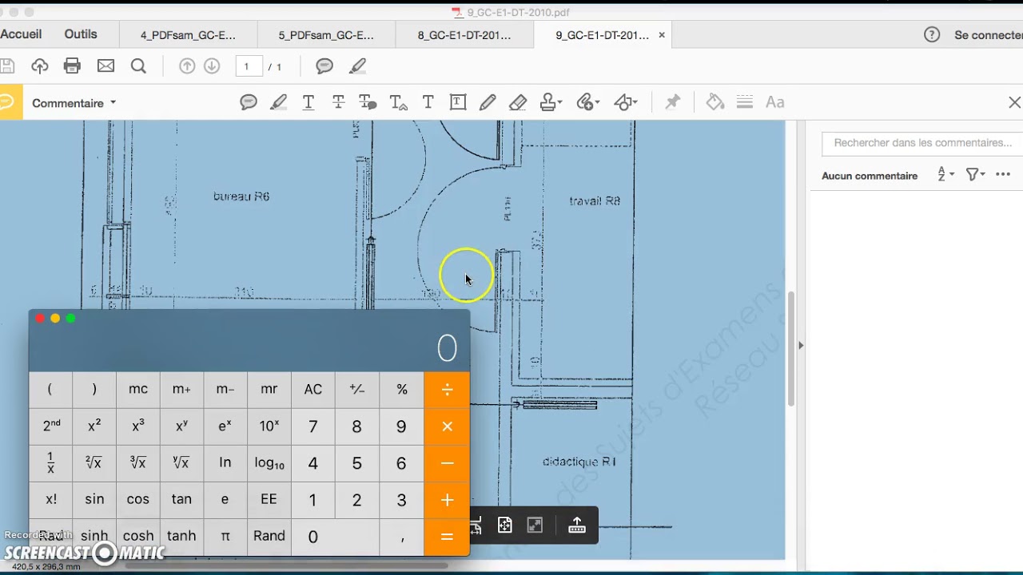Open the search magnifier tool
Viewport: 1023px width, 575px height.
[138, 66]
